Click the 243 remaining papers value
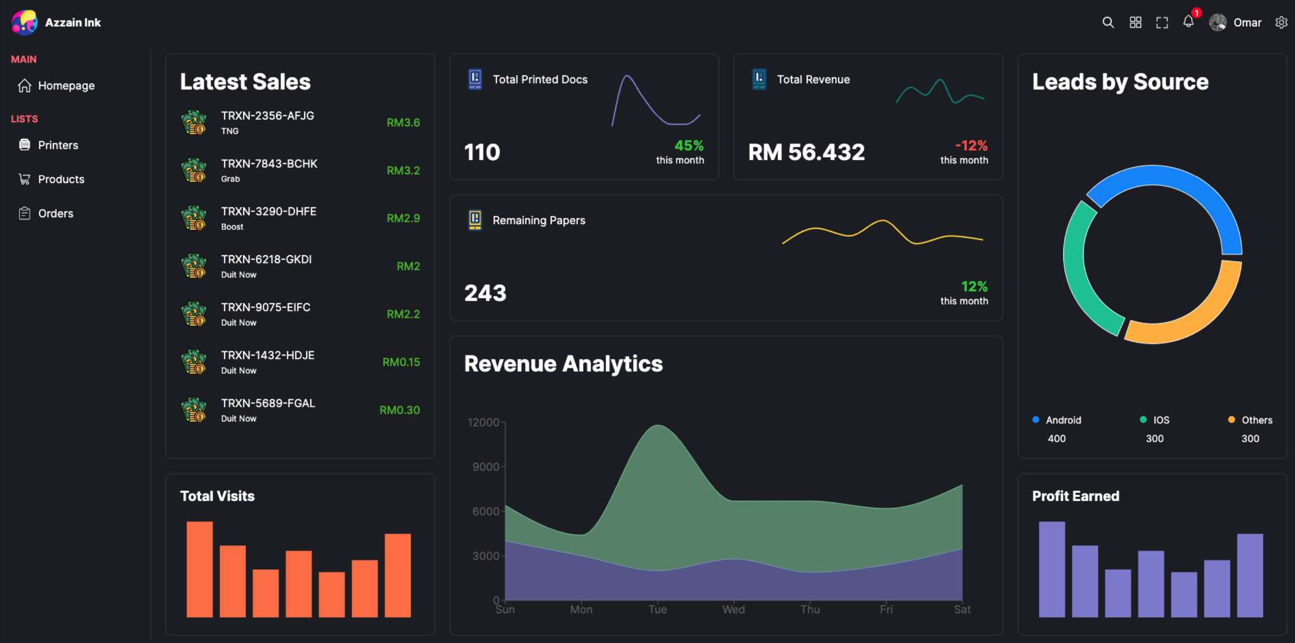This screenshot has width=1295, height=643. pos(485,292)
